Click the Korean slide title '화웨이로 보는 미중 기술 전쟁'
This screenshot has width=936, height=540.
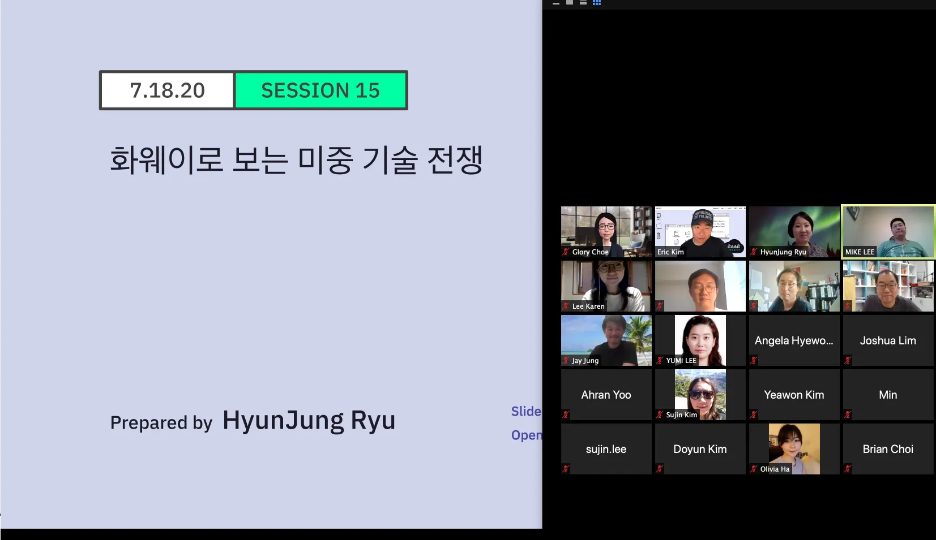click(296, 159)
